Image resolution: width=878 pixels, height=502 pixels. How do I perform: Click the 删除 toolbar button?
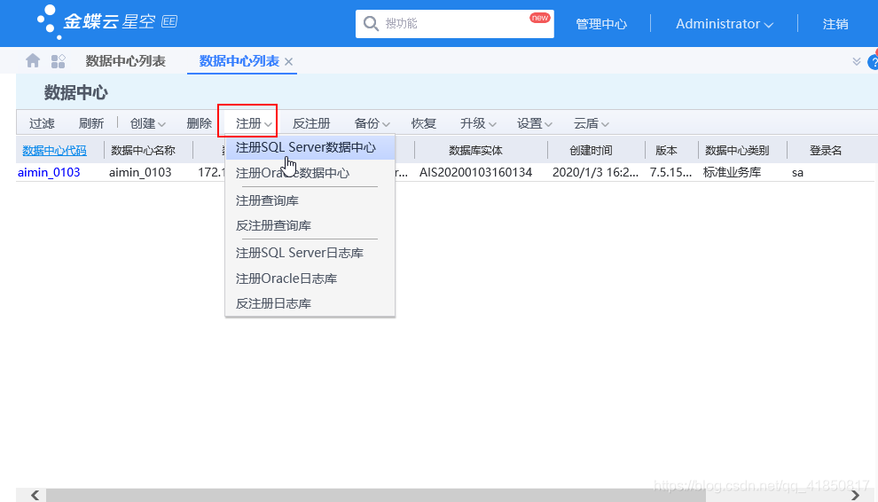[x=199, y=123]
